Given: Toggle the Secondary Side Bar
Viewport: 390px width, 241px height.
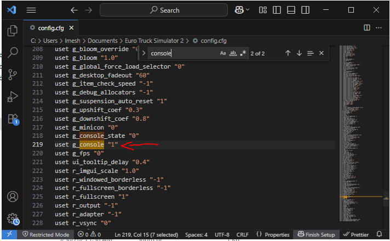Looking at the screenshot, I should point(305,10).
